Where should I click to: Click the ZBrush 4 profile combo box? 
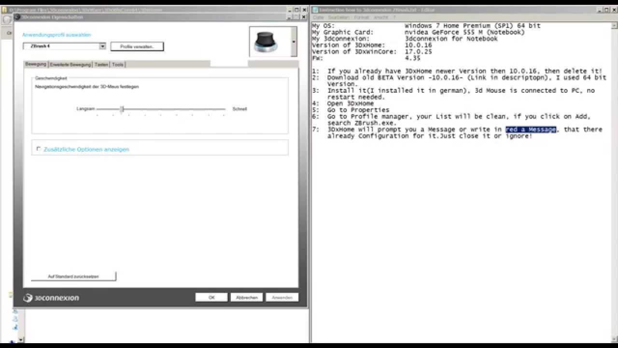point(64,46)
